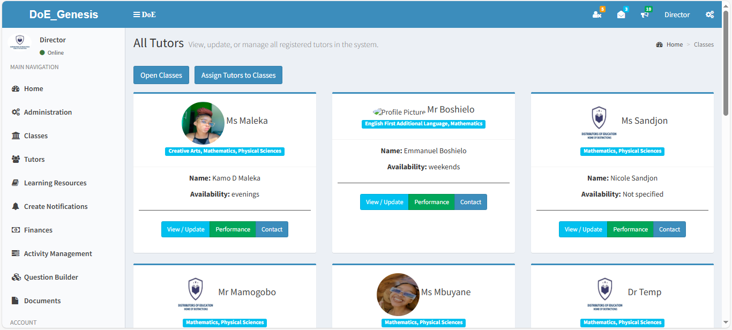Screen dimensions: 732x330
Task: Open Learning Resources from the sidebar
Action: click(55, 183)
